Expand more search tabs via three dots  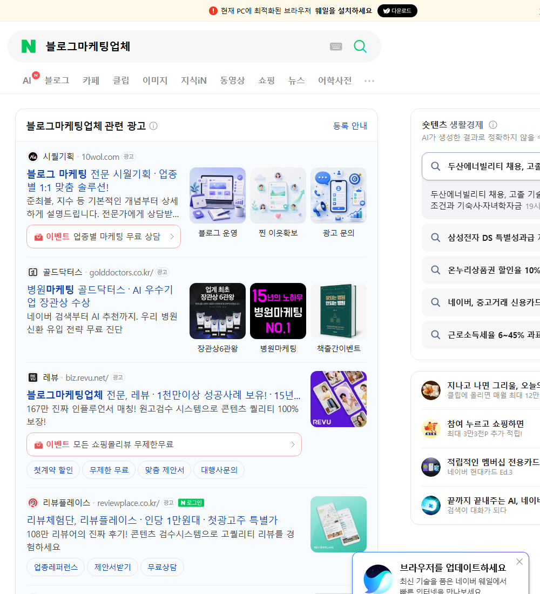coord(369,80)
